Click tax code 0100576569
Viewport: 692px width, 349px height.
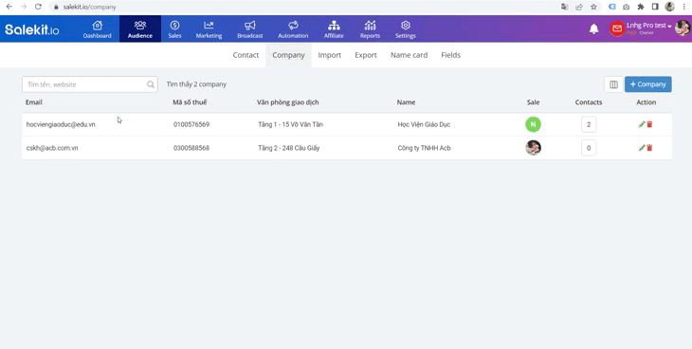click(x=191, y=124)
